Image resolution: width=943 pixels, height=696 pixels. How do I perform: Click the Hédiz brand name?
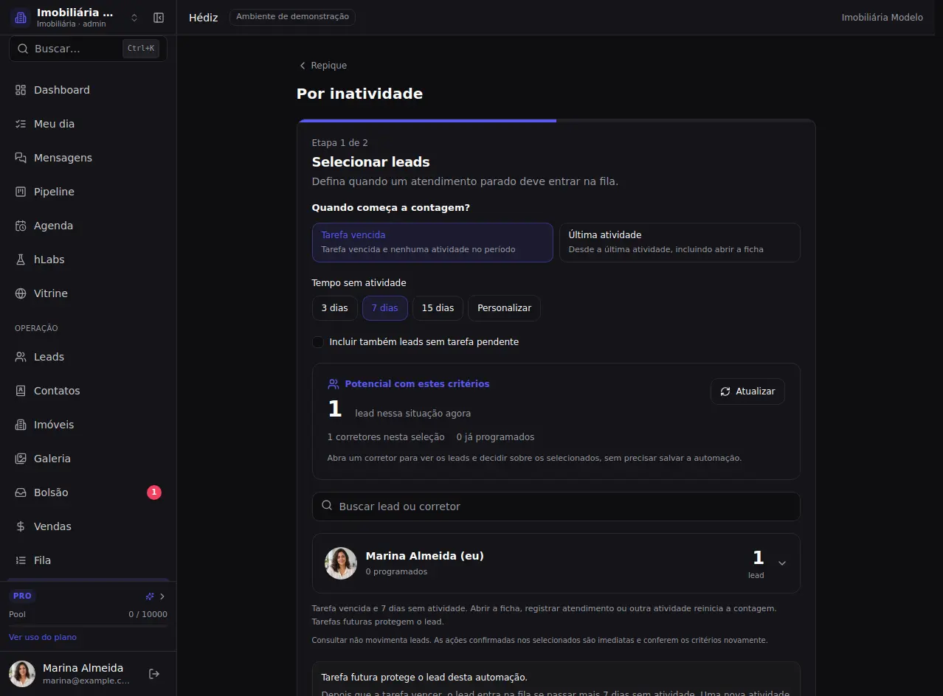tap(204, 18)
